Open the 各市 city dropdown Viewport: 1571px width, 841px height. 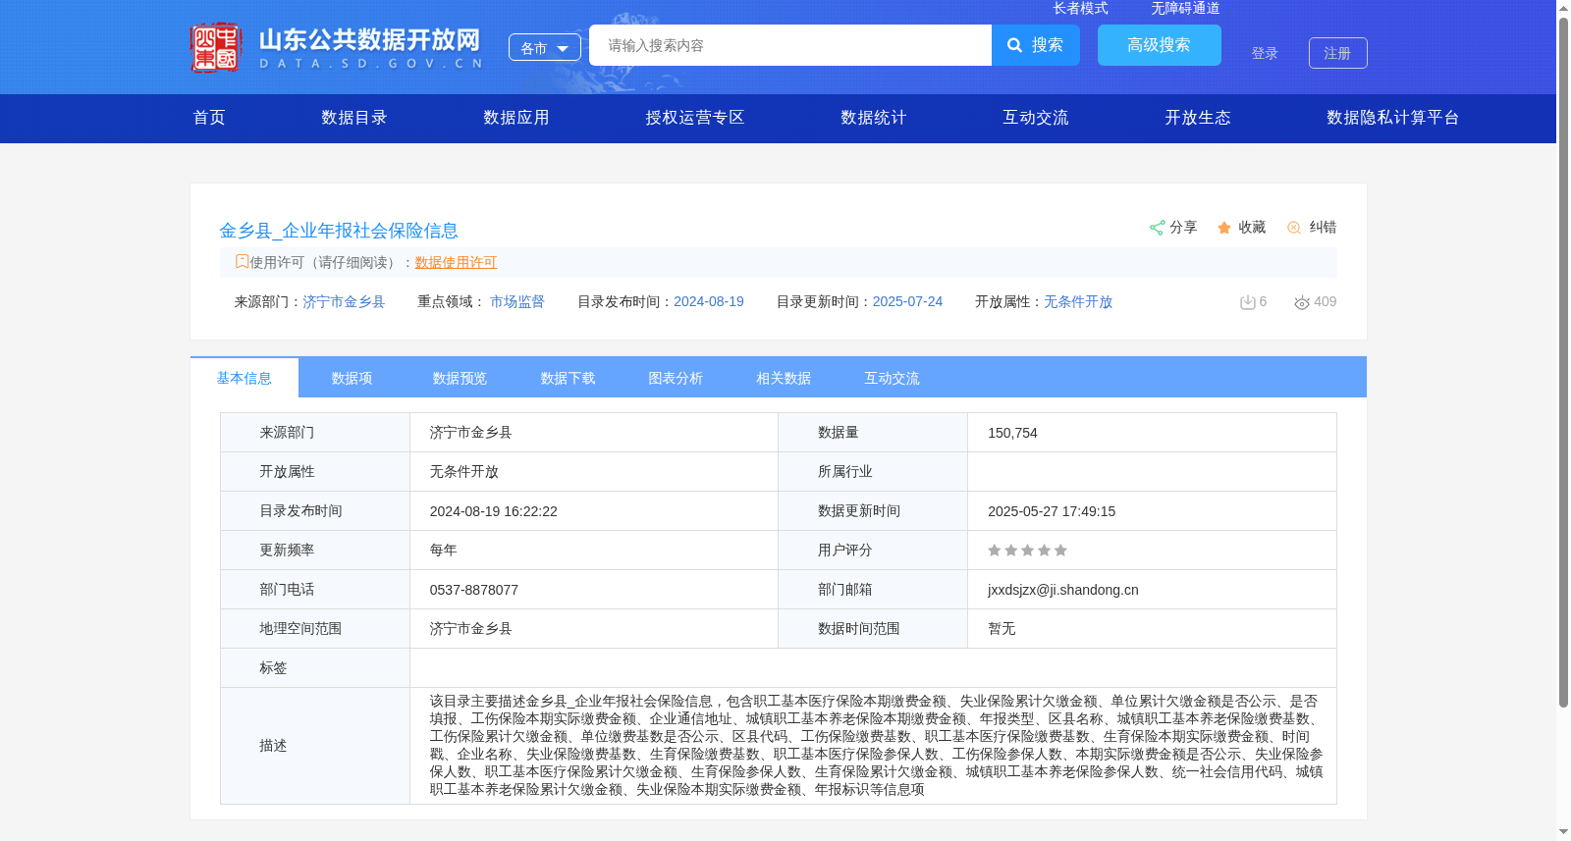[545, 47]
